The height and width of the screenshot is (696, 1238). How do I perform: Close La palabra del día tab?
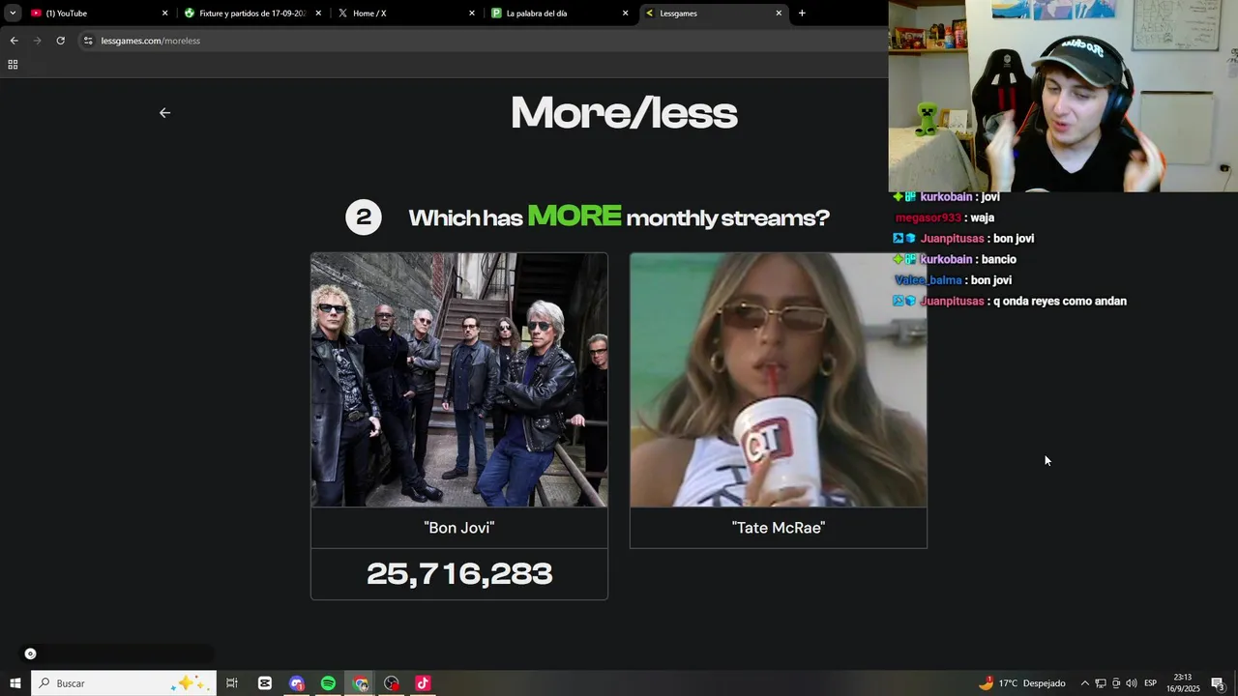(x=625, y=14)
